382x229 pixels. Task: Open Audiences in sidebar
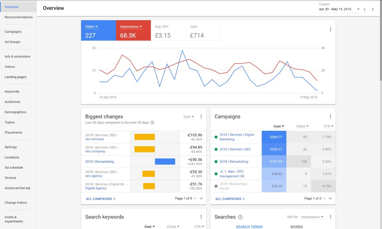click(13, 102)
